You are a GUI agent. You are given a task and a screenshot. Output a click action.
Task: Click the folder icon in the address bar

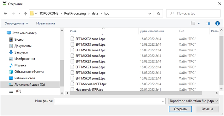[32, 13]
